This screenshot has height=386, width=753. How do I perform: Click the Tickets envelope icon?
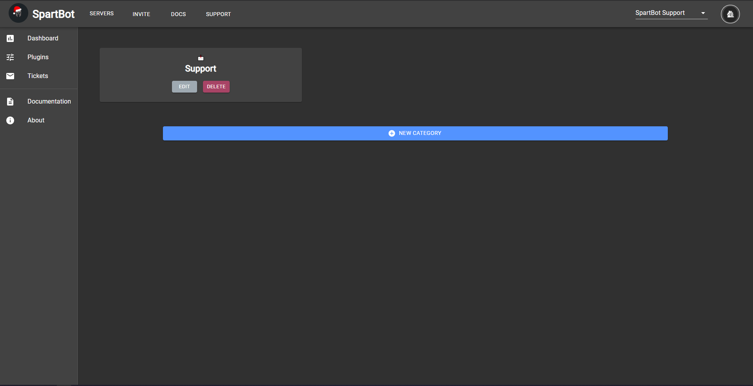pyautogui.click(x=10, y=76)
